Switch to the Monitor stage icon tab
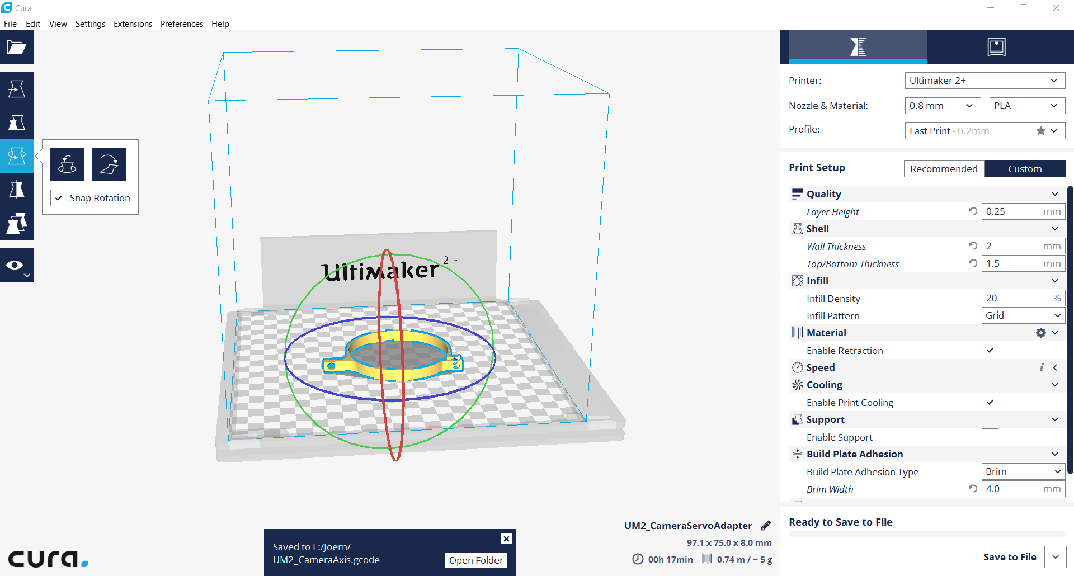1074x576 pixels. click(997, 47)
